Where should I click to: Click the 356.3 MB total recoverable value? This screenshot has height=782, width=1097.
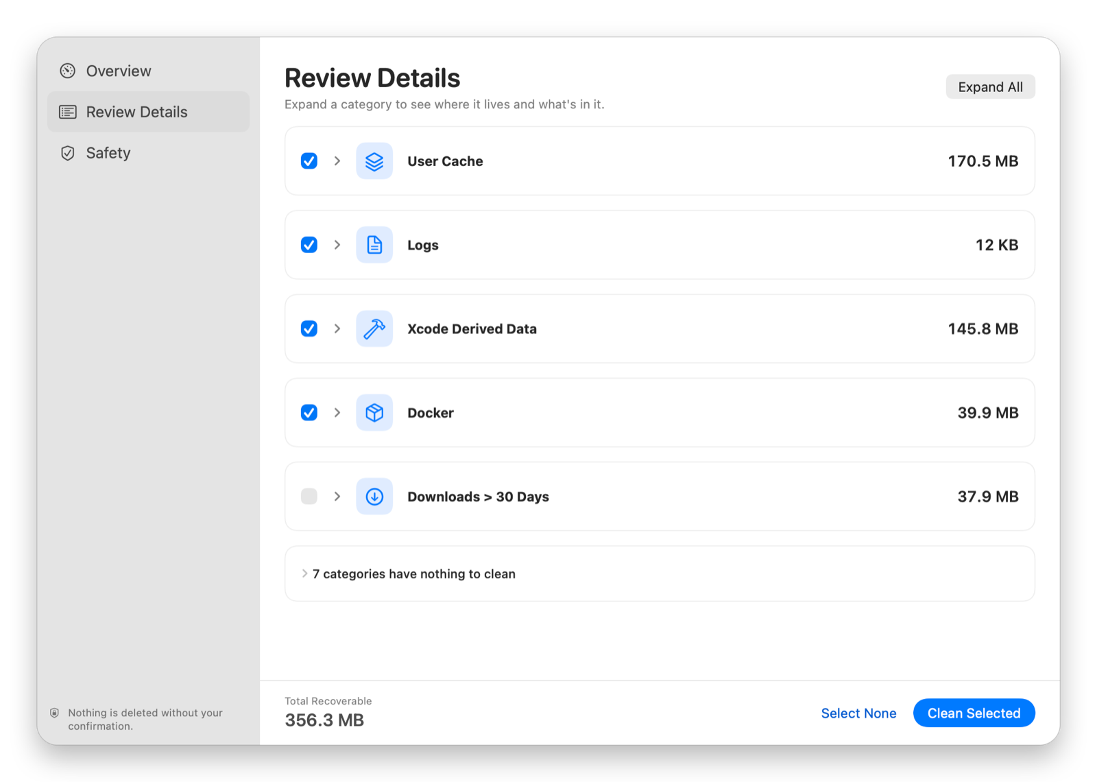click(x=324, y=720)
